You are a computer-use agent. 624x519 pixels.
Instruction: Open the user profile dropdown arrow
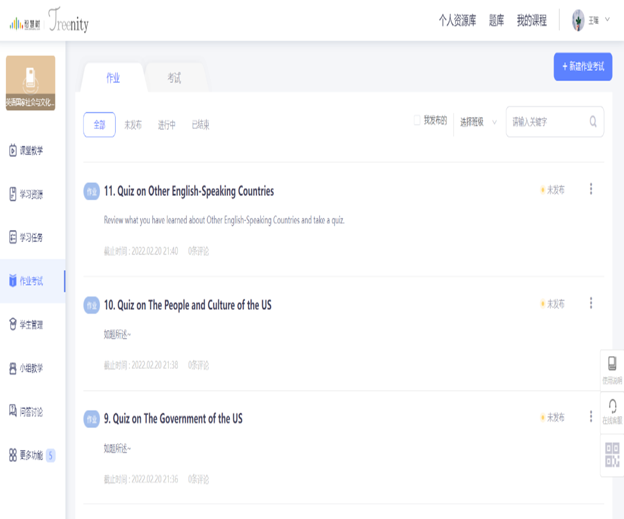coord(607,20)
